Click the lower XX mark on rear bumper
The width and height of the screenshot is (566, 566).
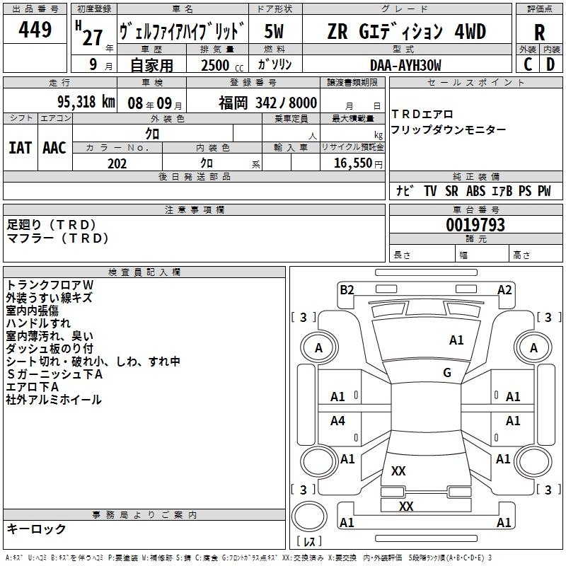point(406,507)
